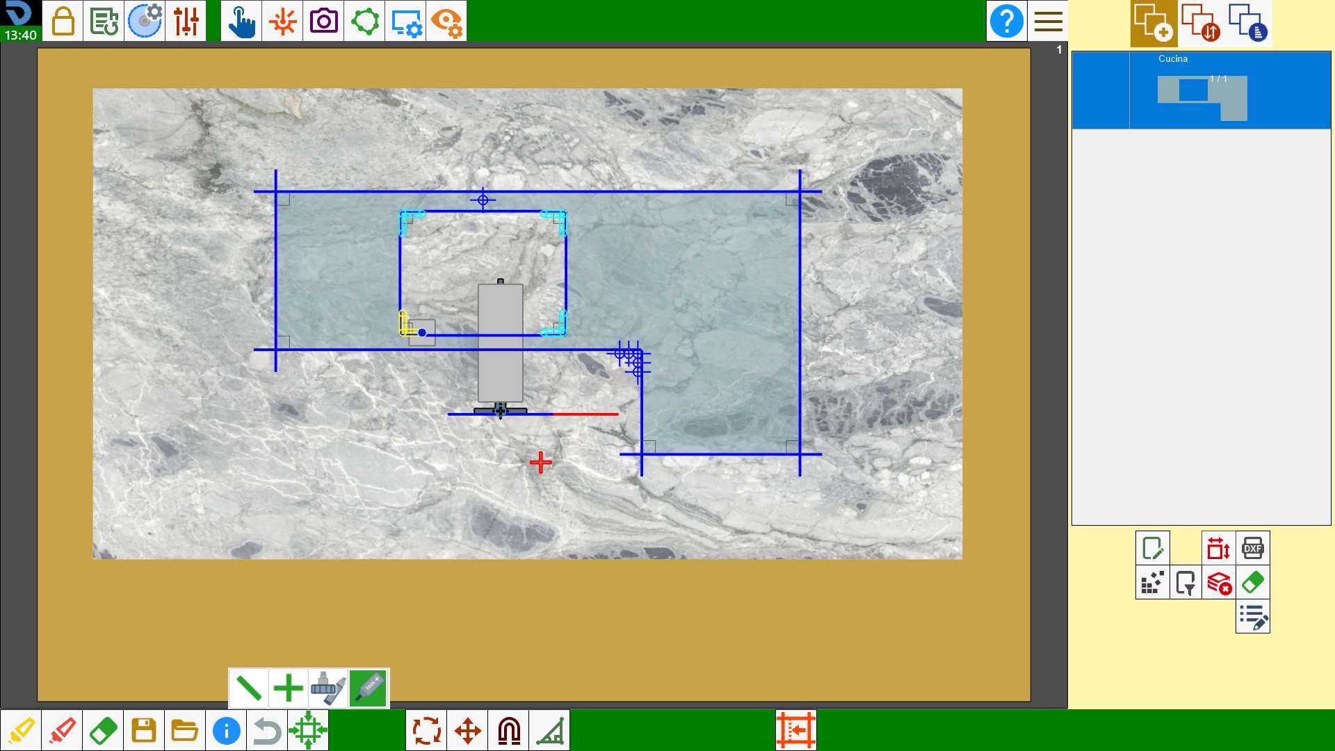1335x751 pixels.
Task: Save using the floppy disk icon
Action: (144, 730)
